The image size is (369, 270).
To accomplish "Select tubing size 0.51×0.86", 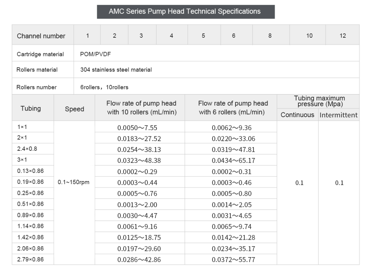I will click(x=30, y=204).
